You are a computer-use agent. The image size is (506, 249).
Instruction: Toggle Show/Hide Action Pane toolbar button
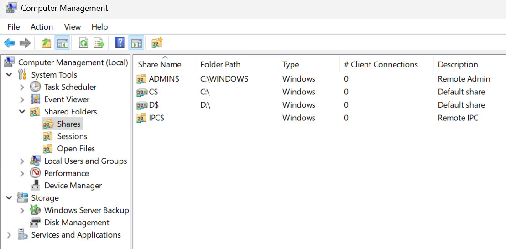(x=136, y=43)
